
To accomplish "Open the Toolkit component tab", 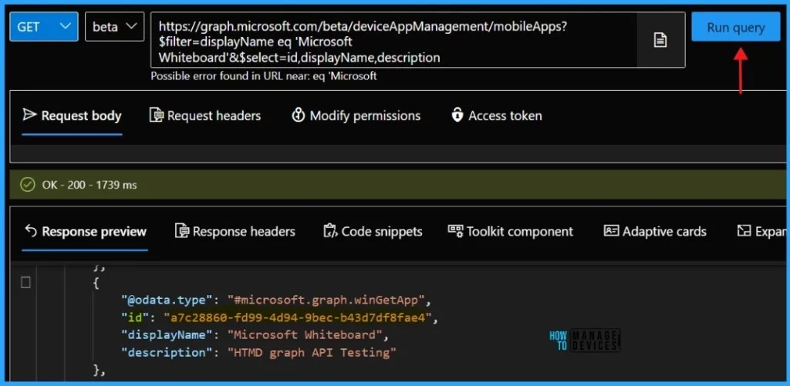I will (511, 231).
